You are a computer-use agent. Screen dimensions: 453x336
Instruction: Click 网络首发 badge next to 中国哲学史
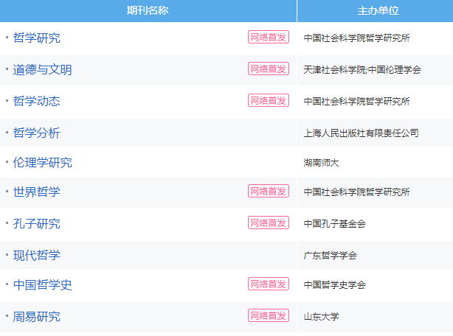pyautogui.click(x=269, y=284)
